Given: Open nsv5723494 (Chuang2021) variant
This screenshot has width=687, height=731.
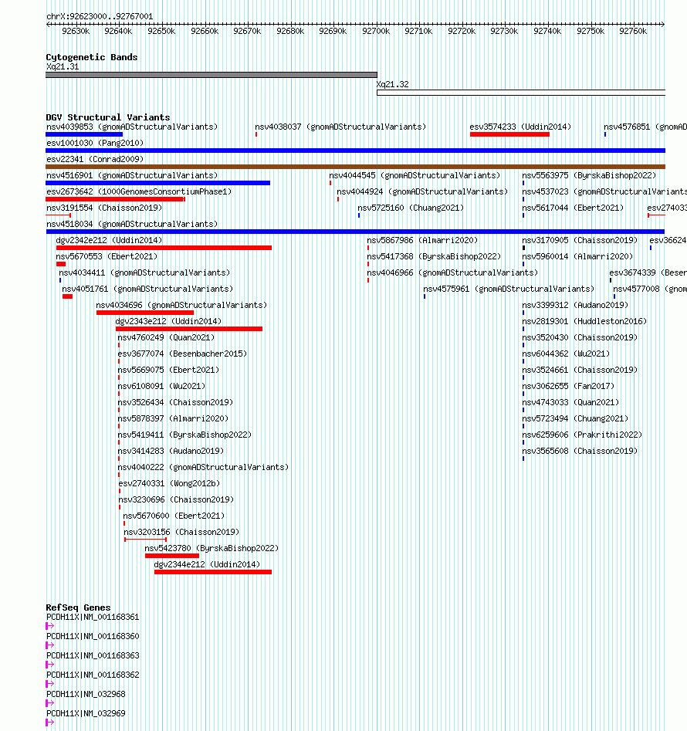Looking at the screenshot, I should (x=575, y=418).
